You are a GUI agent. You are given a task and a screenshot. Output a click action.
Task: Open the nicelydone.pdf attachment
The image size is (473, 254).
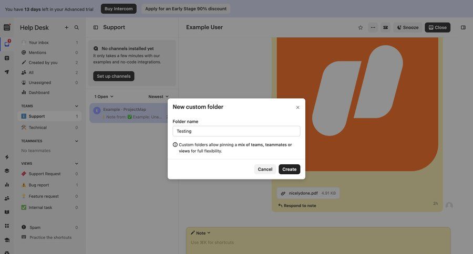(x=303, y=193)
